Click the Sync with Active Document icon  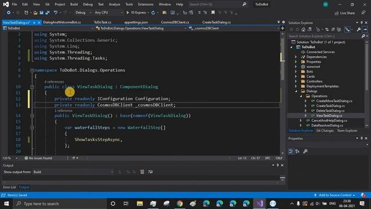click(x=327, y=30)
